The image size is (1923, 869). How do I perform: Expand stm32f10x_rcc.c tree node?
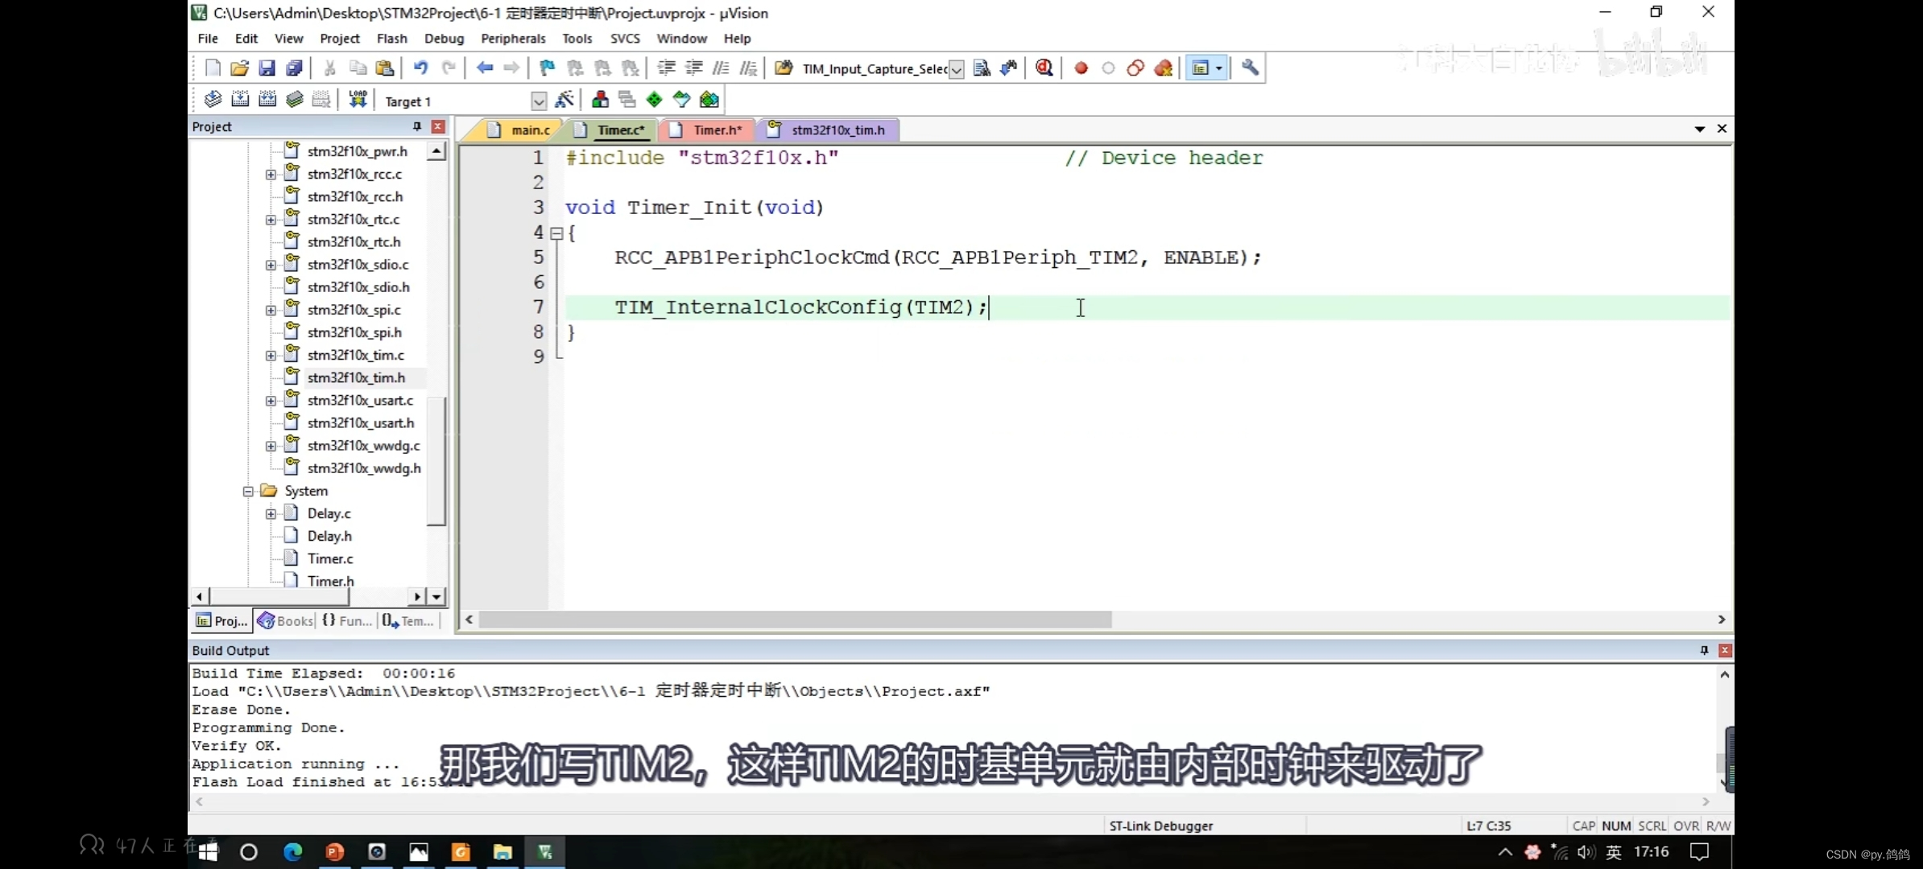[271, 175]
